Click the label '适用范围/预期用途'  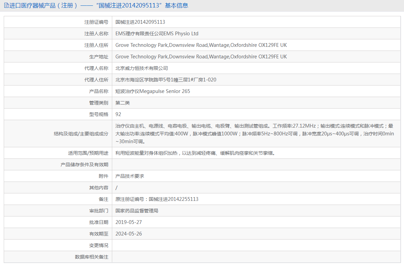[88, 153]
